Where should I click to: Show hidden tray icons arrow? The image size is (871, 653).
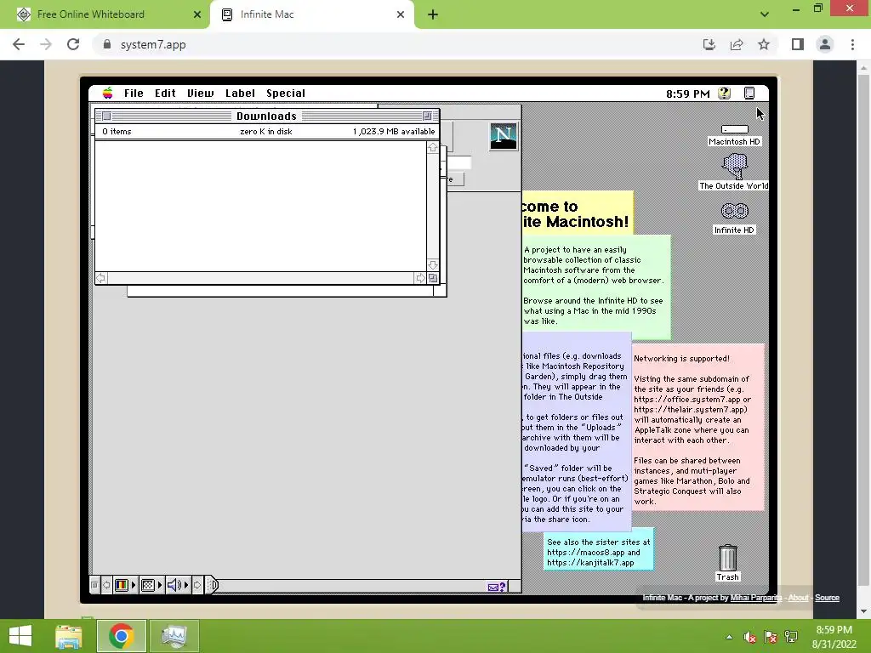click(x=729, y=637)
